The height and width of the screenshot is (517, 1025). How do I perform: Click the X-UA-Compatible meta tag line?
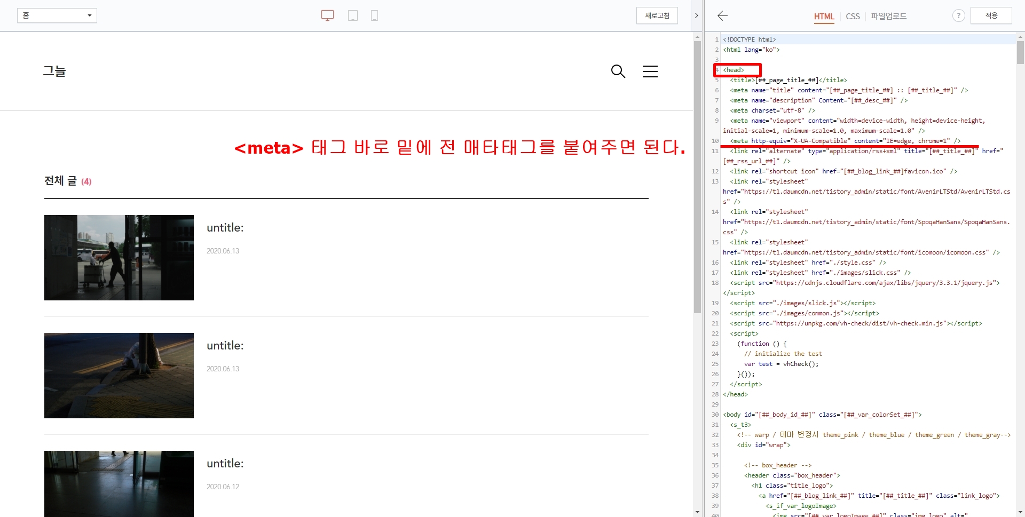846,141
